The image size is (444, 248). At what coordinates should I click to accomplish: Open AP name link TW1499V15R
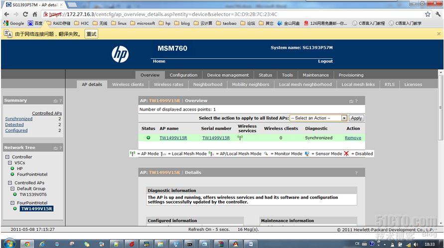click(x=173, y=138)
